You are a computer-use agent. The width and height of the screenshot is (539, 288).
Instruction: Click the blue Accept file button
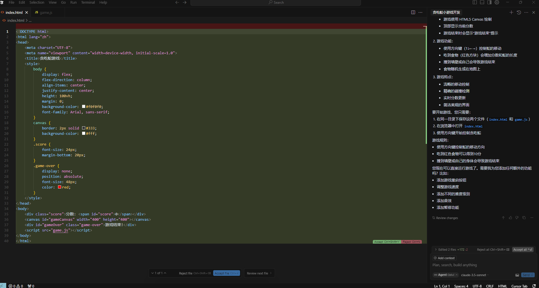226,273
